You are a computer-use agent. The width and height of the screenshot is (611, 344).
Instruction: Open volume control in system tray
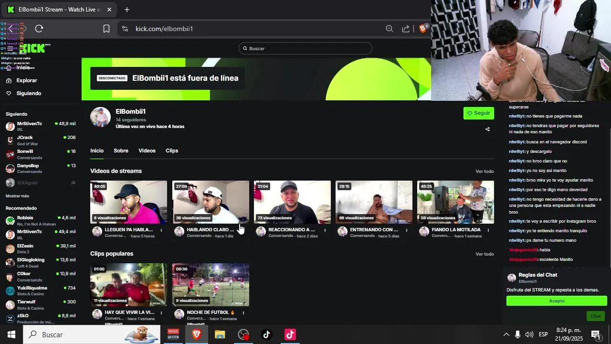pos(529,334)
